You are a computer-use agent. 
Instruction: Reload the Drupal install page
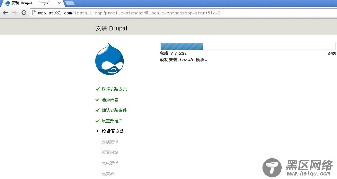coord(24,13)
